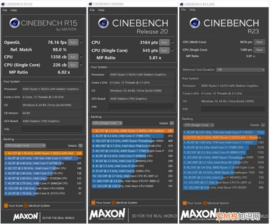270x224 pixels.
Task: Open the File menu in Cinebench R20
Action: [93, 10]
